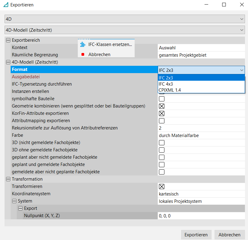The width and height of the screenshot is (248, 240).
Task: Open the 4D category dropdown
Action: coord(125,19)
